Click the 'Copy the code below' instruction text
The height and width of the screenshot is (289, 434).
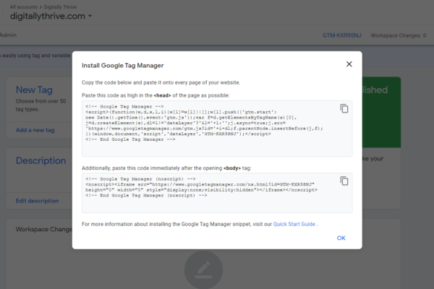pos(161,82)
